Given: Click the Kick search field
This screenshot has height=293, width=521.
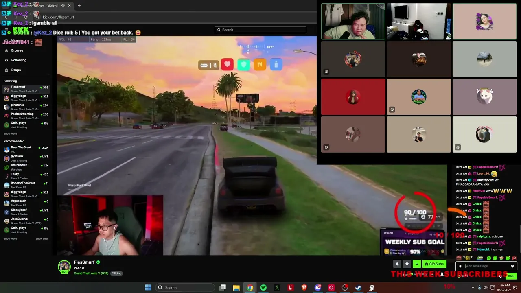Looking at the screenshot, I should pos(260,30).
